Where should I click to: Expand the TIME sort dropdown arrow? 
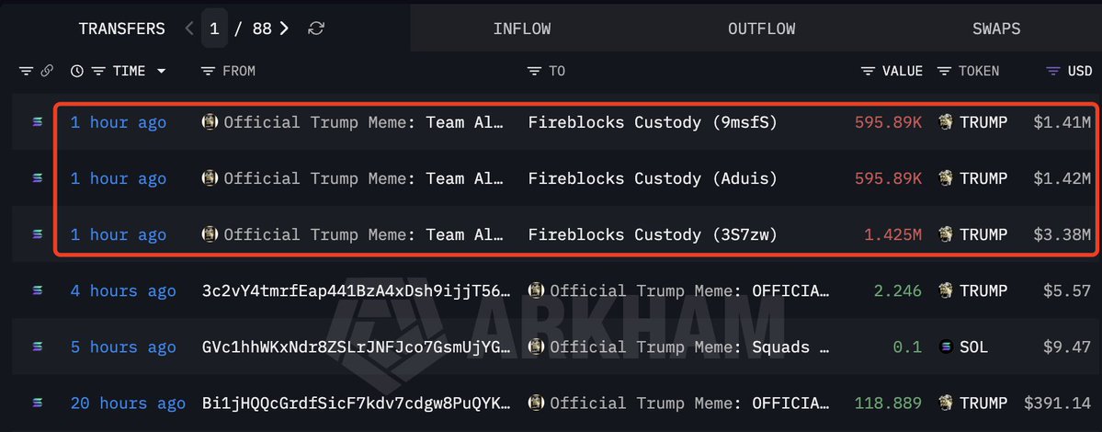click(x=162, y=71)
